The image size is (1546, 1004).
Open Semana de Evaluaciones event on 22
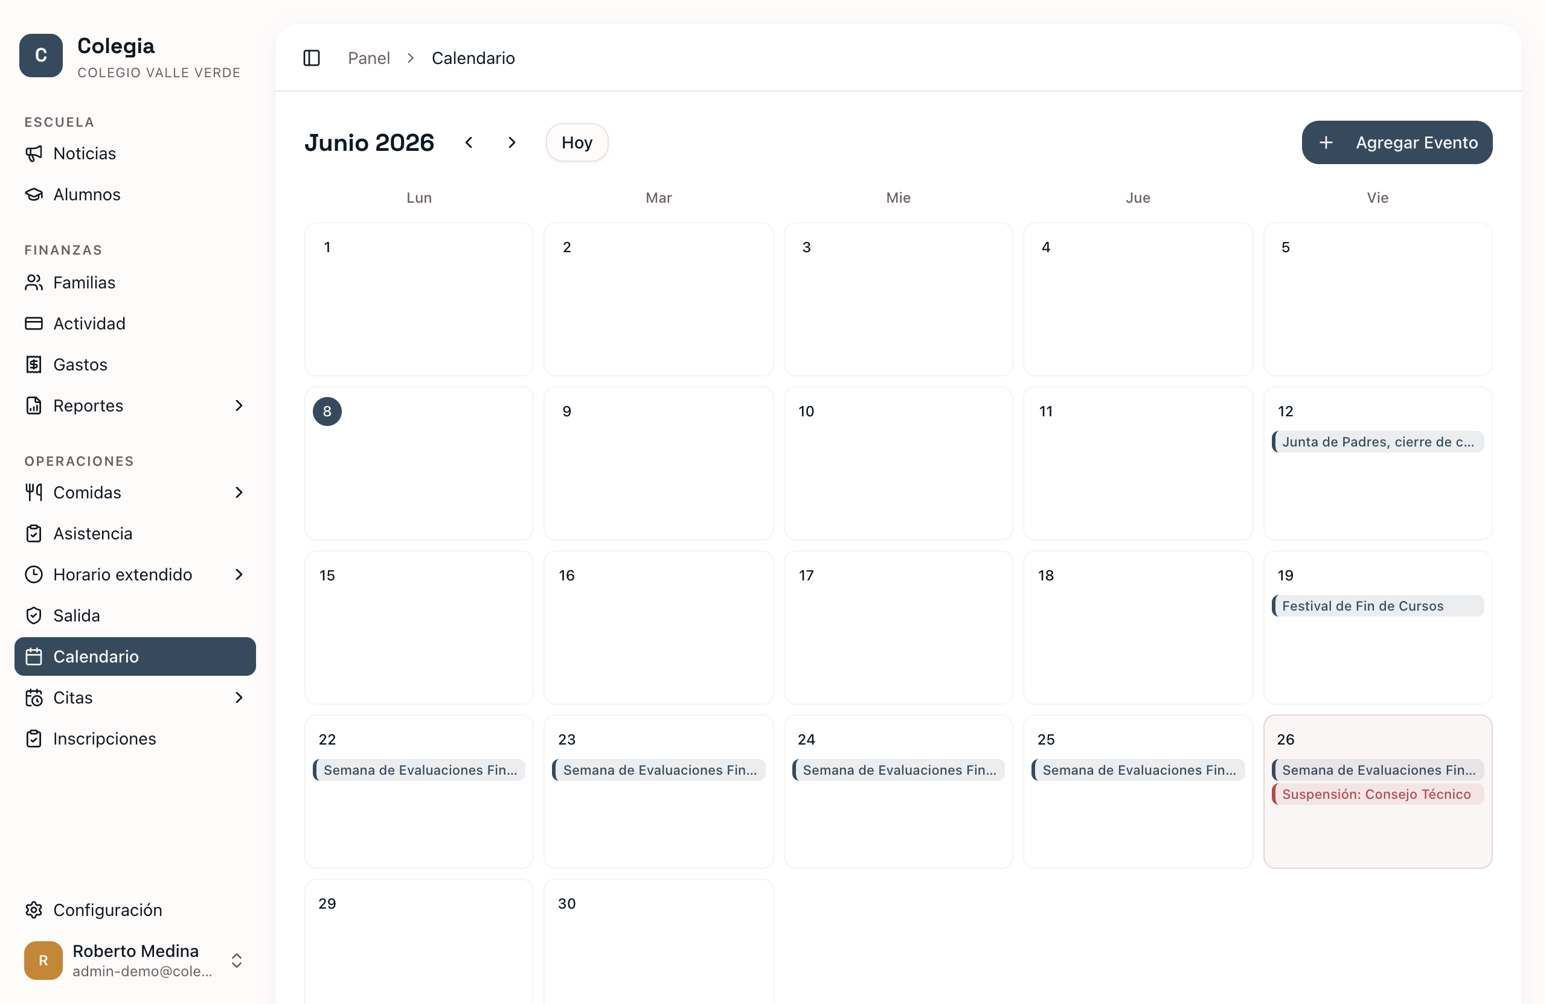[x=419, y=770]
